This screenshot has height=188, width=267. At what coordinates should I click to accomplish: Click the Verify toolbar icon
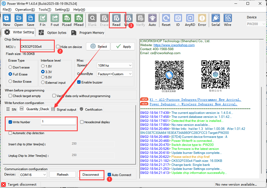[140, 20]
